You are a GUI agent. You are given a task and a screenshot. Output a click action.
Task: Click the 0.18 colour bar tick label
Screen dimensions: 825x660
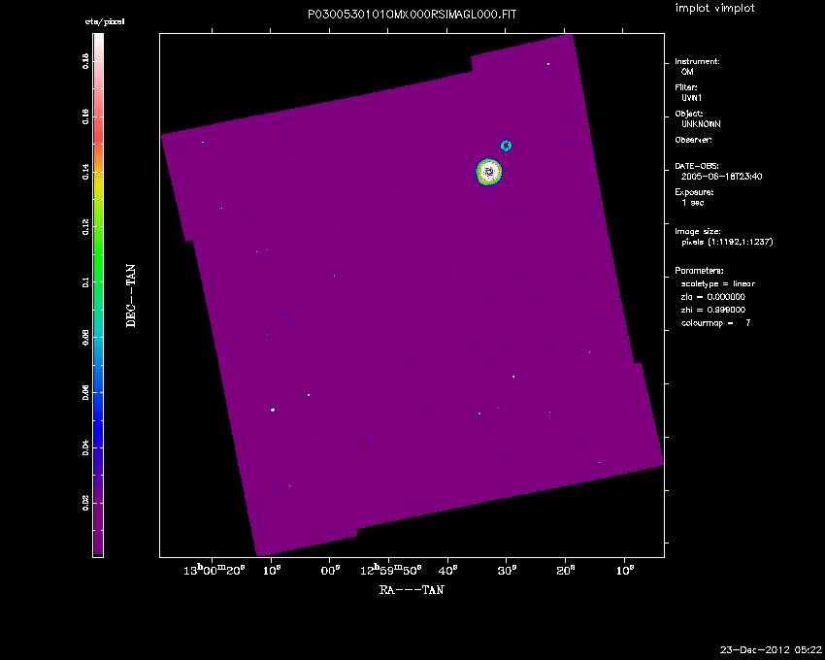click(x=85, y=62)
